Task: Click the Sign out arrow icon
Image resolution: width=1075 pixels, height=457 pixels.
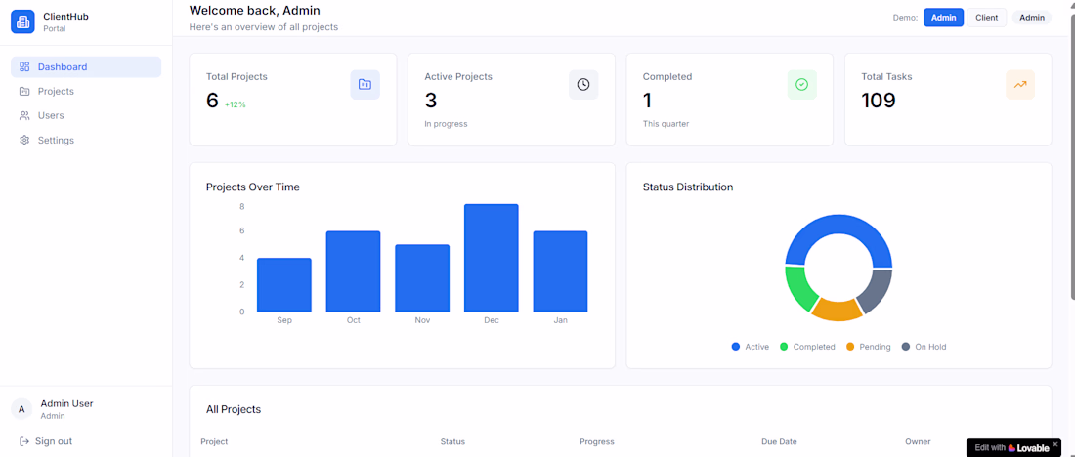Action: click(24, 441)
